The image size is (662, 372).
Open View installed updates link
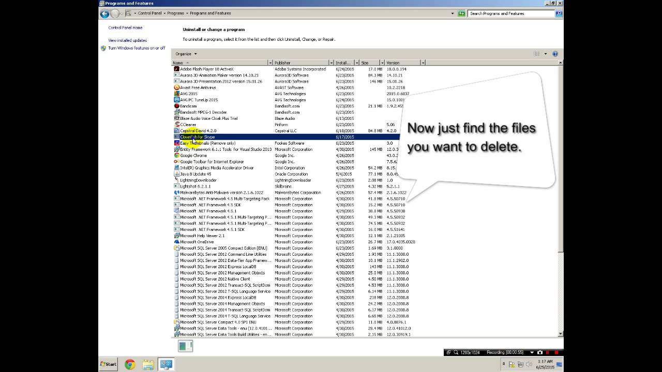[127, 40]
